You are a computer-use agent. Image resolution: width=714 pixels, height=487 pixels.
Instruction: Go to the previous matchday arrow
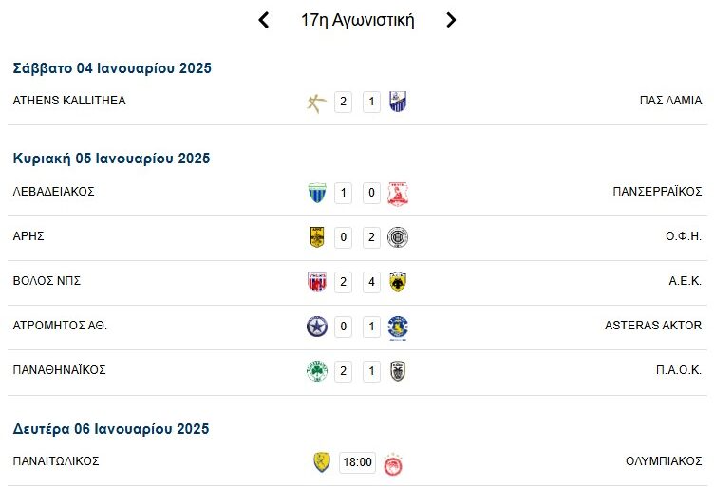(264, 20)
